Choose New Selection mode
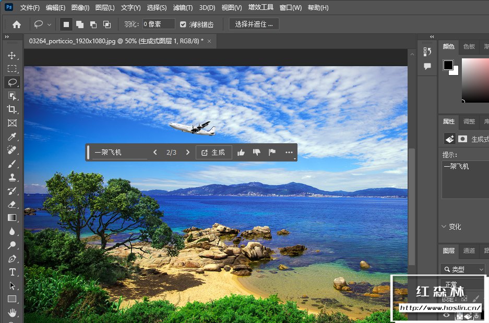The height and width of the screenshot is (323, 489). (66, 24)
